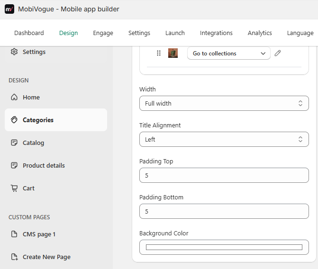The width and height of the screenshot is (318, 269).
Task: Open the Integrations tab
Action: click(x=216, y=33)
